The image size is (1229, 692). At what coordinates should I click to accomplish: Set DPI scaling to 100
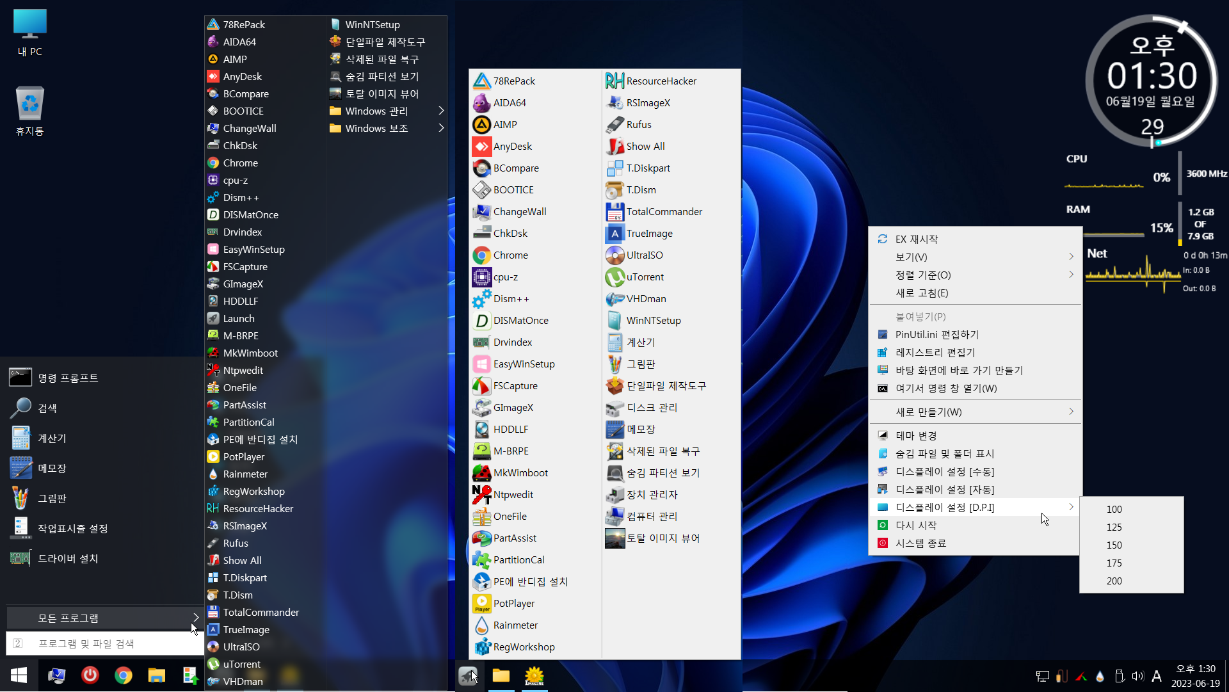[1131, 509]
